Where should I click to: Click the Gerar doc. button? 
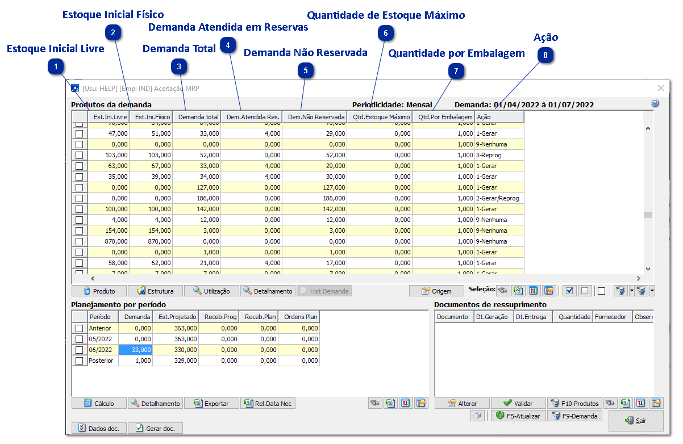tap(155, 428)
